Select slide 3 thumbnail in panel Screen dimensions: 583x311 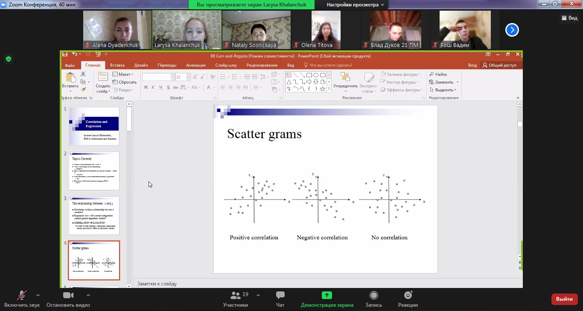(x=94, y=215)
